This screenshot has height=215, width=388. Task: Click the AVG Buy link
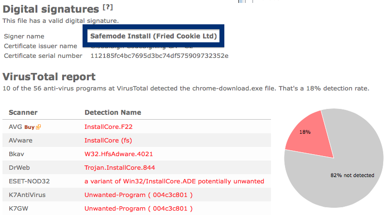[x=30, y=127]
